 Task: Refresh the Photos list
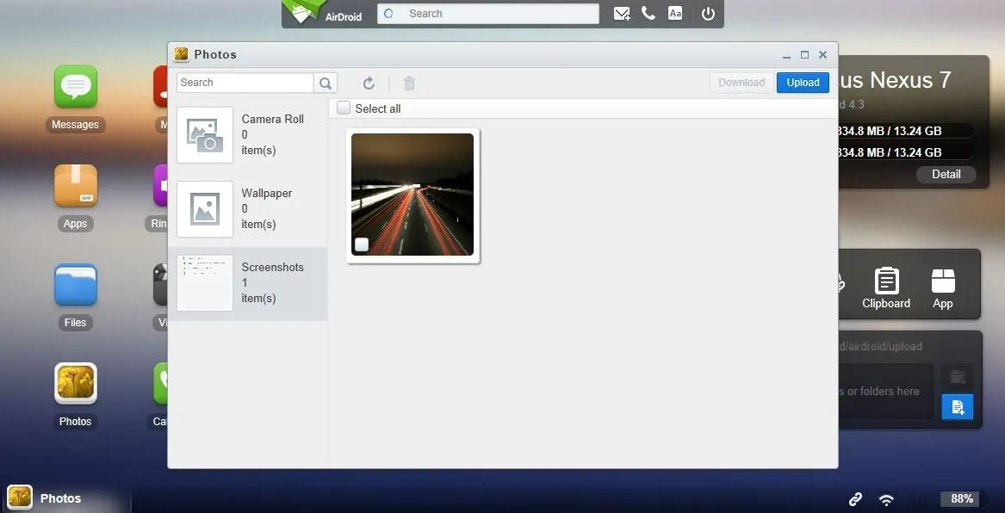(369, 83)
